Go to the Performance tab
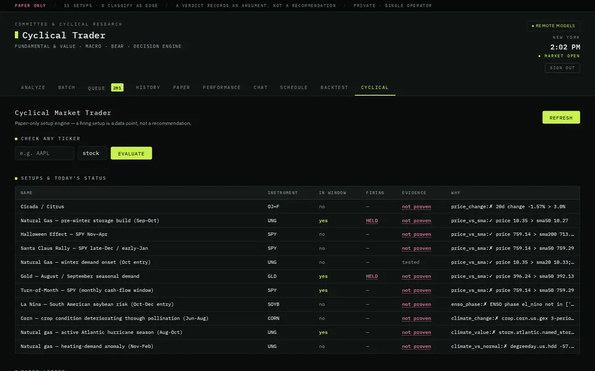The height and width of the screenshot is (371, 595). (x=222, y=87)
